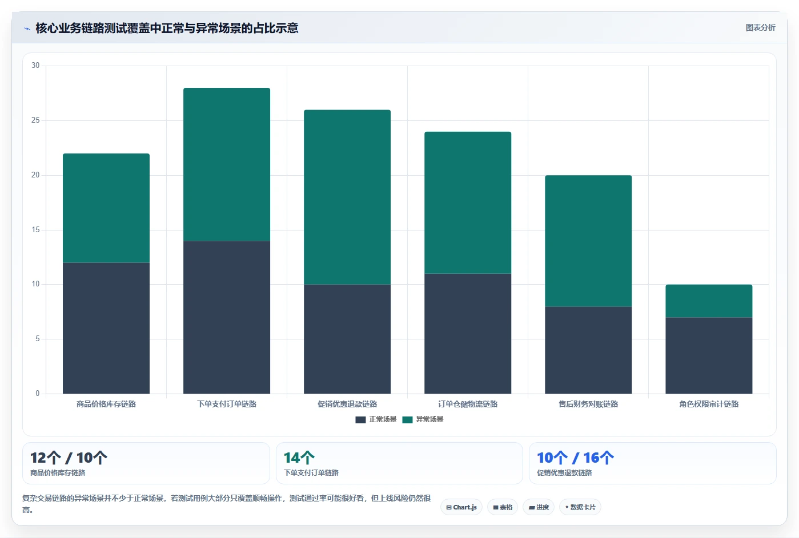
Task: Click the 图表分析 label in header
Action: 760,27
